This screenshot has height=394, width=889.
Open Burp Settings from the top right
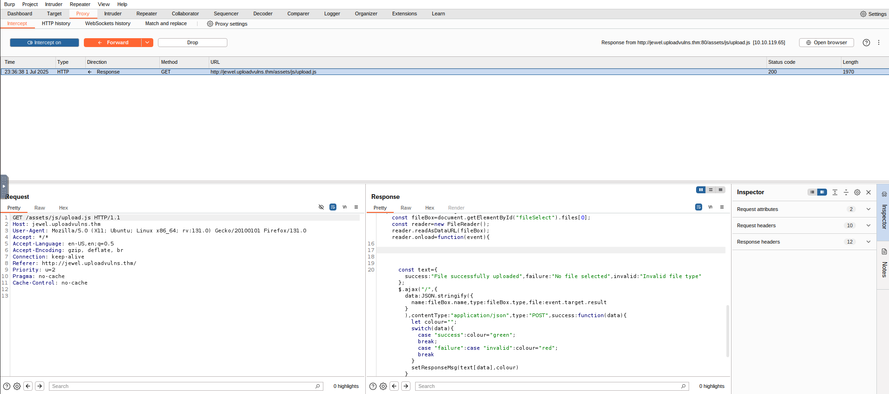click(873, 14)
